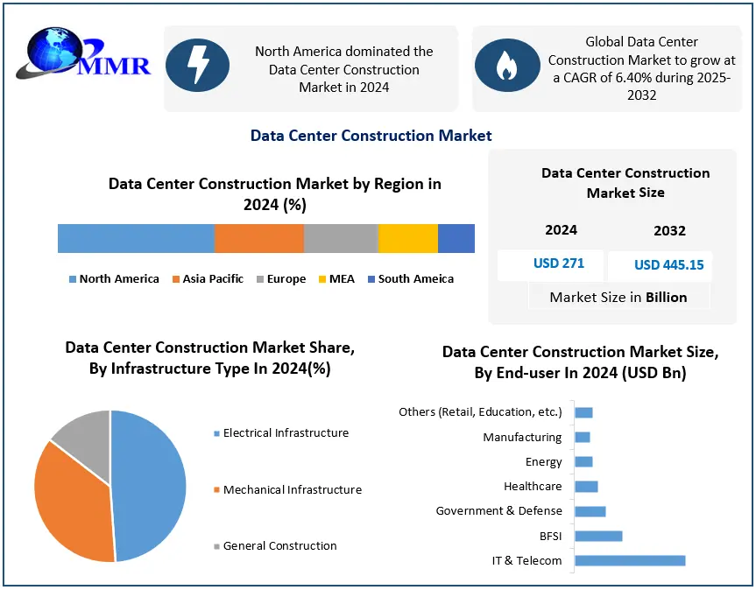Click the orange Mechanical Infrastructure pie slice

70,503
